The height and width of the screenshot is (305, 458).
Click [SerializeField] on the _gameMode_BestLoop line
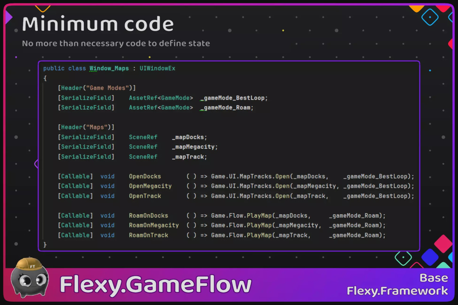[86, 98]
